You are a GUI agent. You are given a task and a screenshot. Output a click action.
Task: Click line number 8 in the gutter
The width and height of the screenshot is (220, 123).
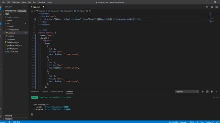coord(34,33)
